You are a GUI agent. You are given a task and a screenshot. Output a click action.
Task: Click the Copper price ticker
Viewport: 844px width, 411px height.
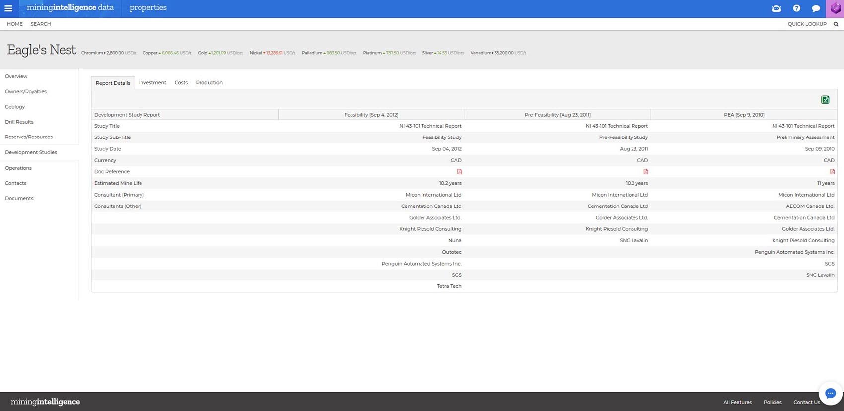[x=167, y=53]
